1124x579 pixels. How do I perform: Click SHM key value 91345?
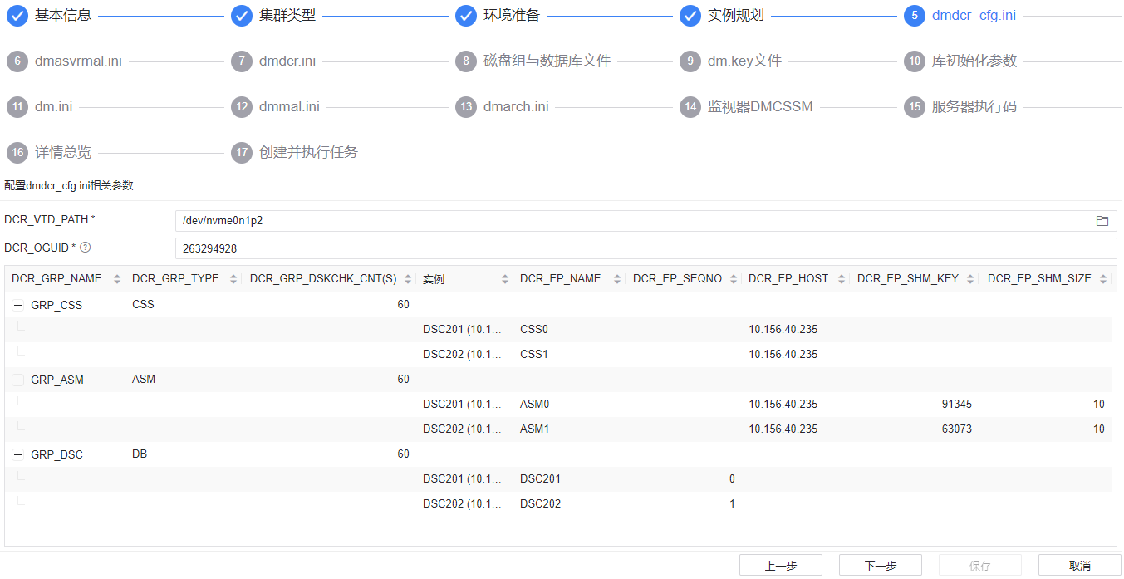click(957, 405)
